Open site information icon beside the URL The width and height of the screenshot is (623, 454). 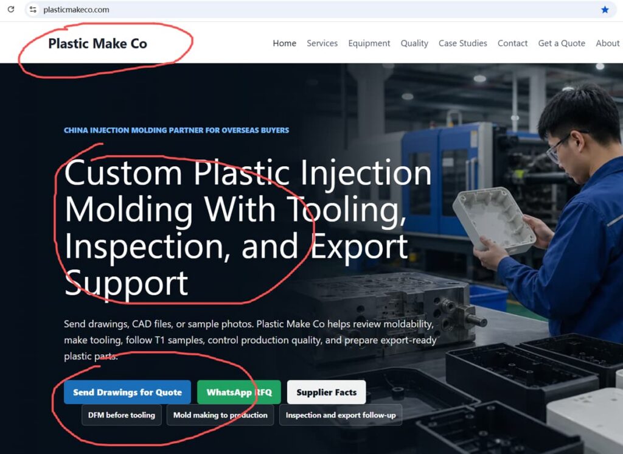pyautogui.click(x=33, y=10)
